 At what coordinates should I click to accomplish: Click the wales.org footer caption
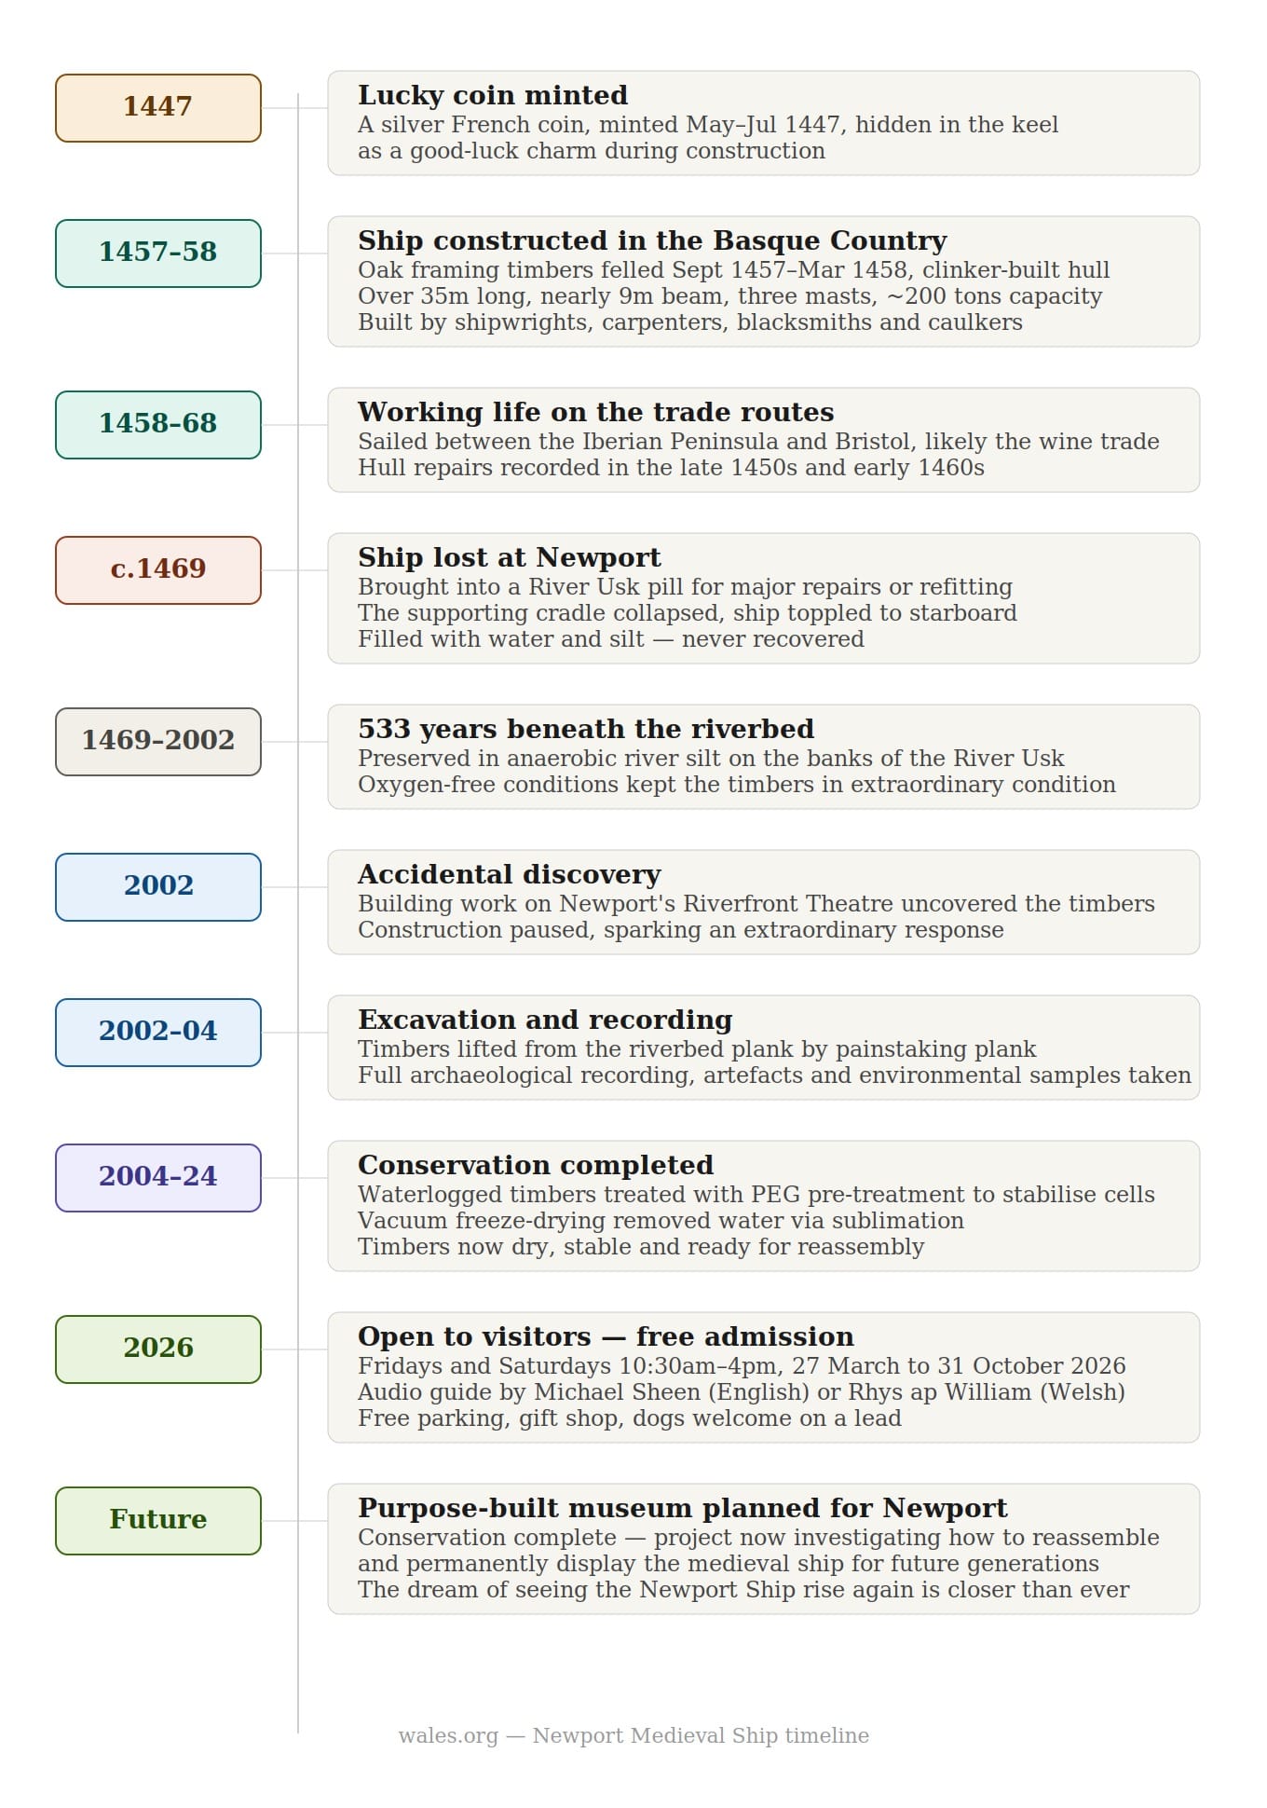[x=633, y=1735]
